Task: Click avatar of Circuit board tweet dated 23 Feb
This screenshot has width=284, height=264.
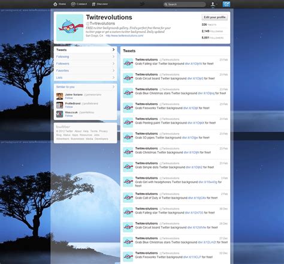Action: pyautogui.click(x=128, y=78)
